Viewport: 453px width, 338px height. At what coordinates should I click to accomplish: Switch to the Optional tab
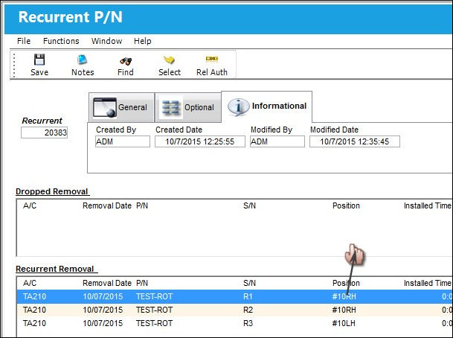(x=188, y=107)
